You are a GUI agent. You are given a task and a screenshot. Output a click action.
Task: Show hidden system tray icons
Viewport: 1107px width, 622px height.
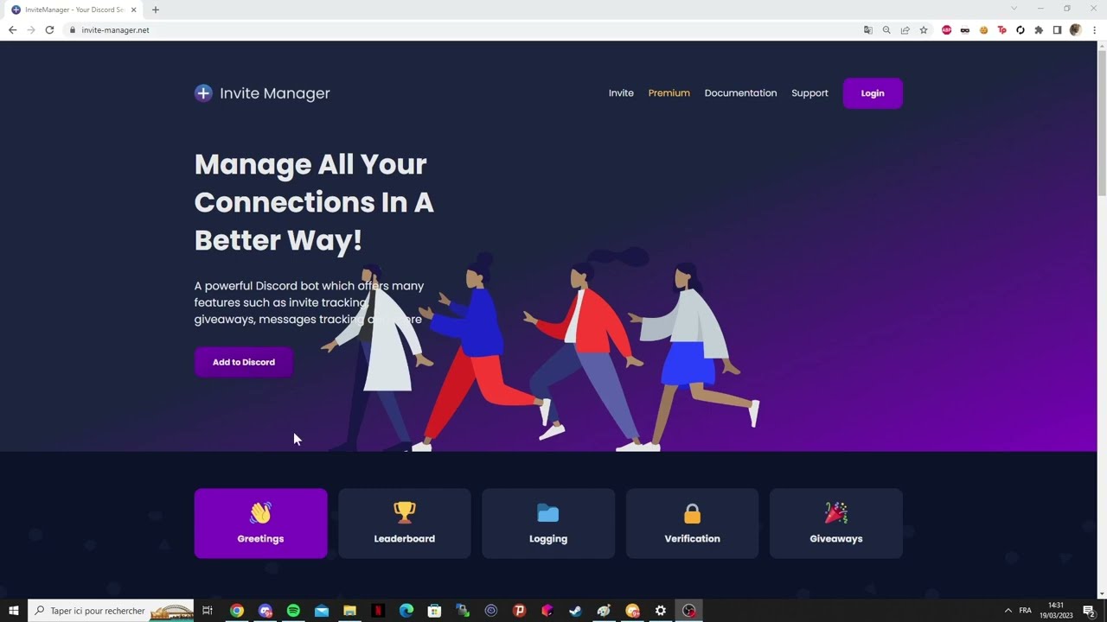click(x=1008, y=611)
